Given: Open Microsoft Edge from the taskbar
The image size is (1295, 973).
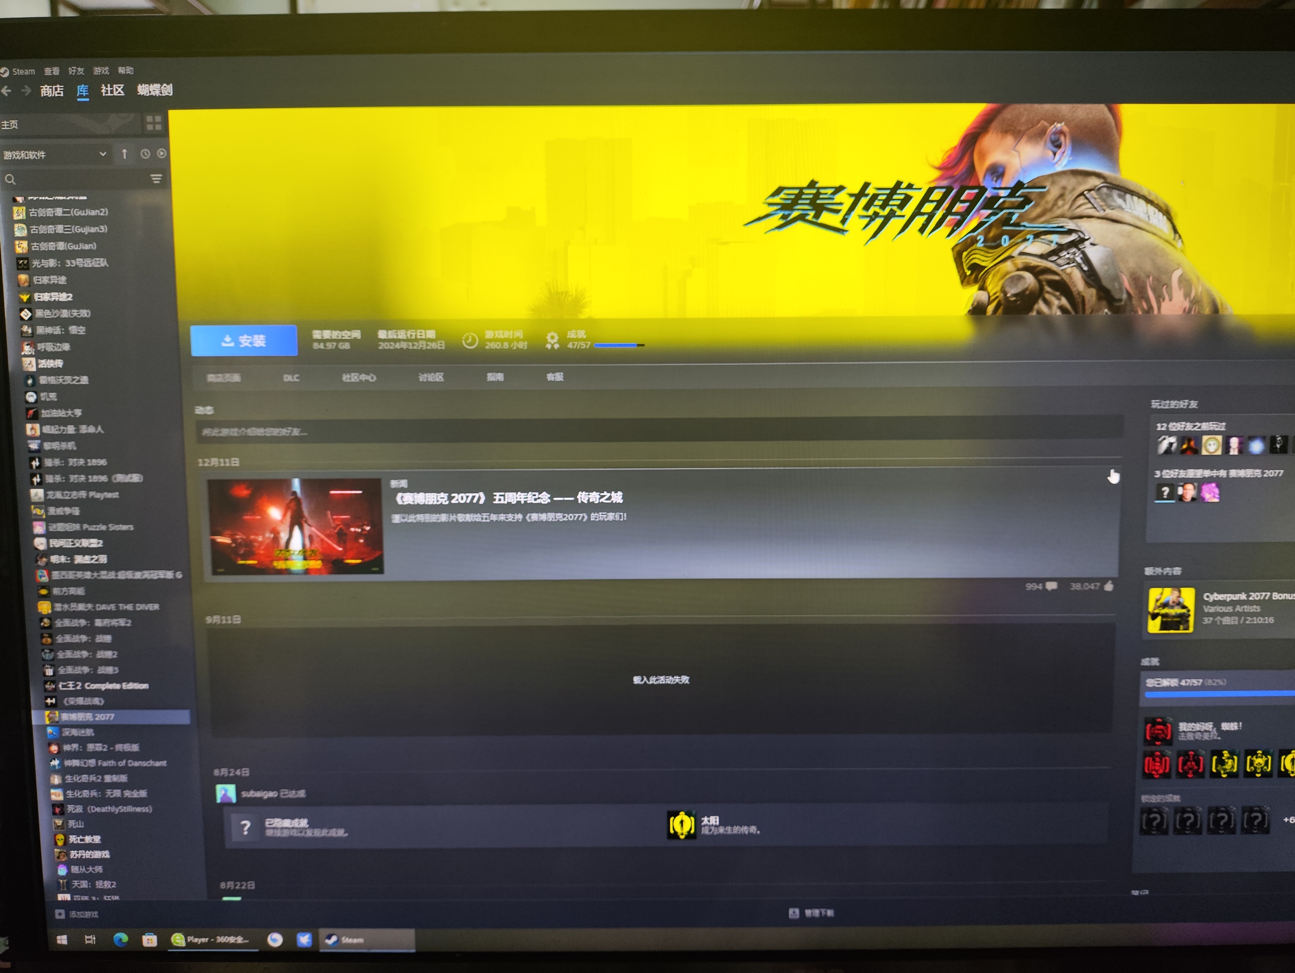Looking at the screenshot, I should 120,939.
